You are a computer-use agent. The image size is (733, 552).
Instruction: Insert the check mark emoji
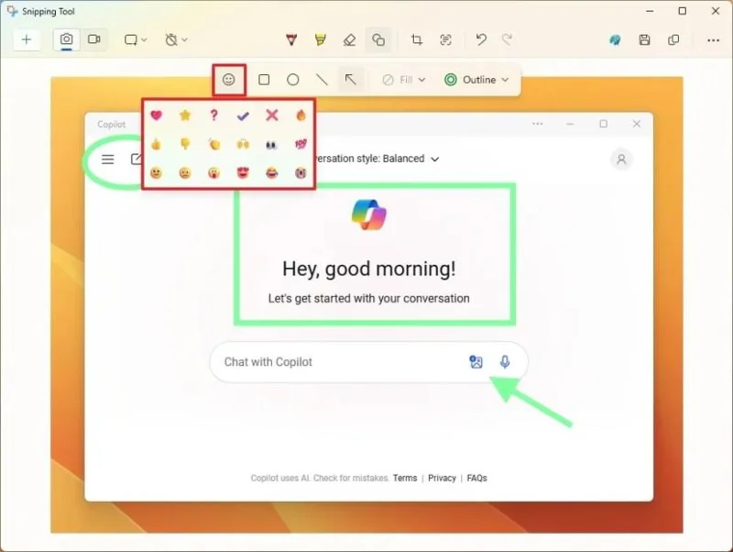tap(243, 116)
